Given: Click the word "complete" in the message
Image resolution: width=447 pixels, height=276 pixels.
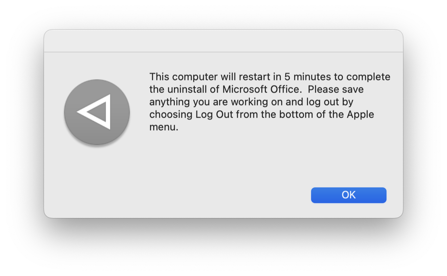Looking at the screenshot, I should point(368,76).
